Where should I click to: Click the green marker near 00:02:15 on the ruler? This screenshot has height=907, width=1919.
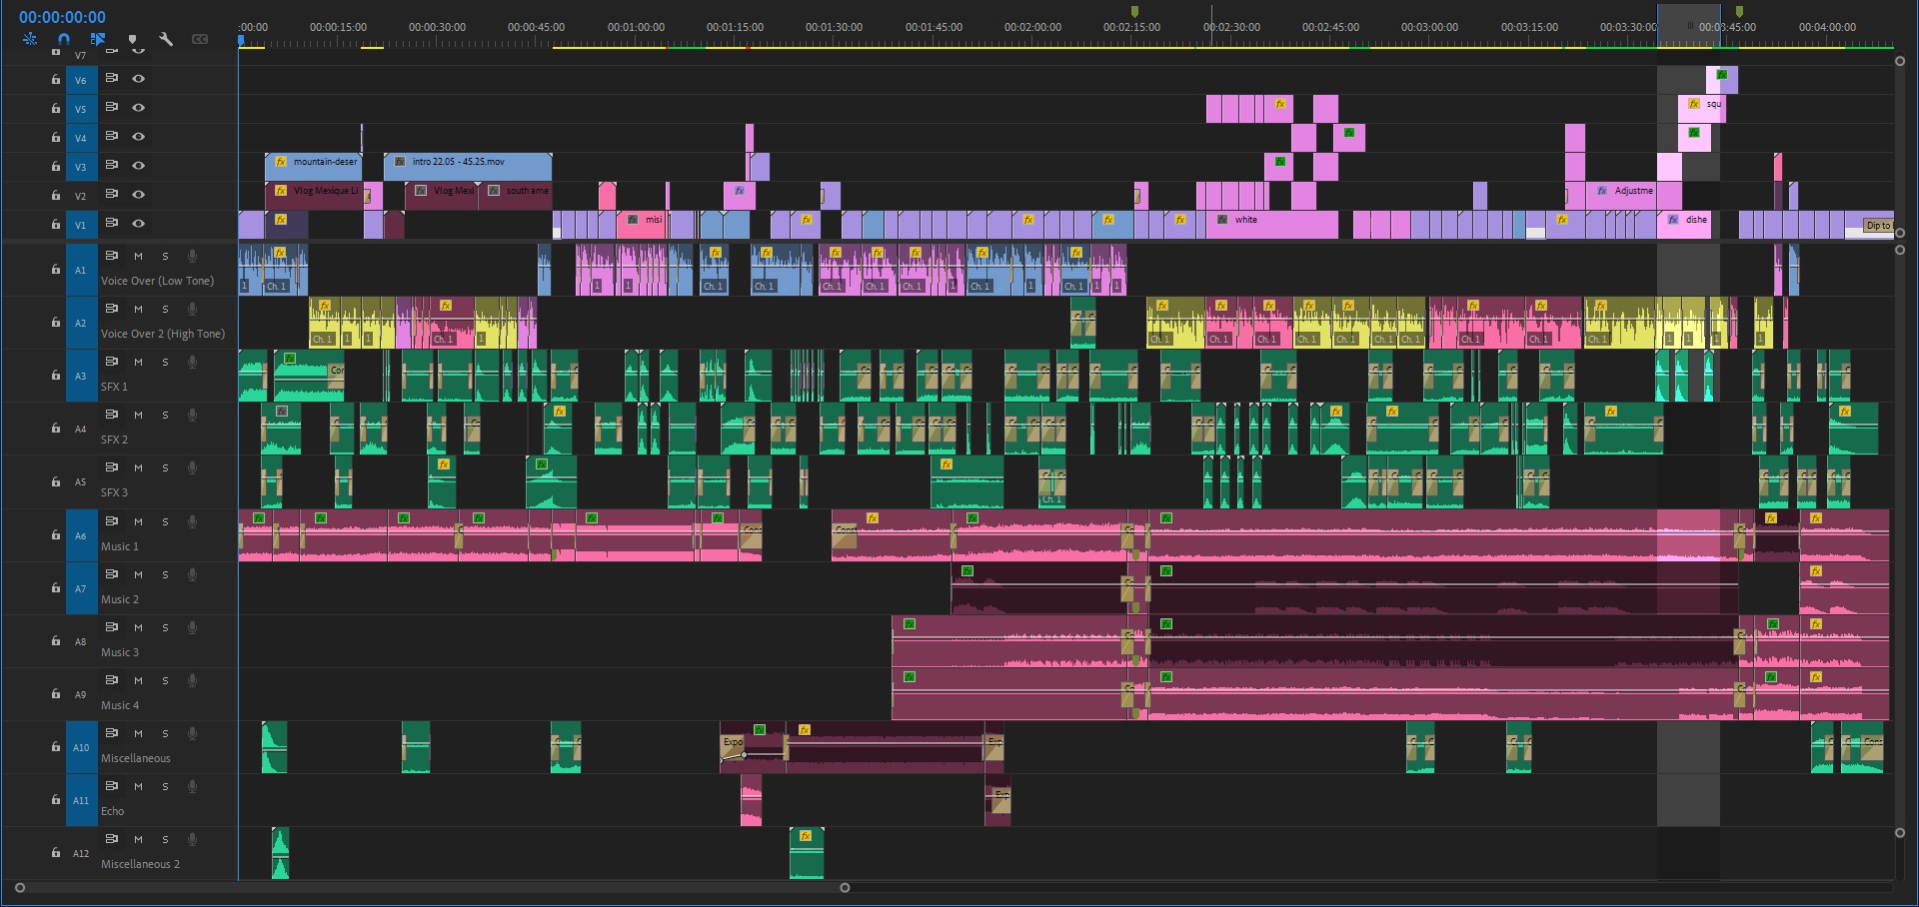click(1134, 10)
